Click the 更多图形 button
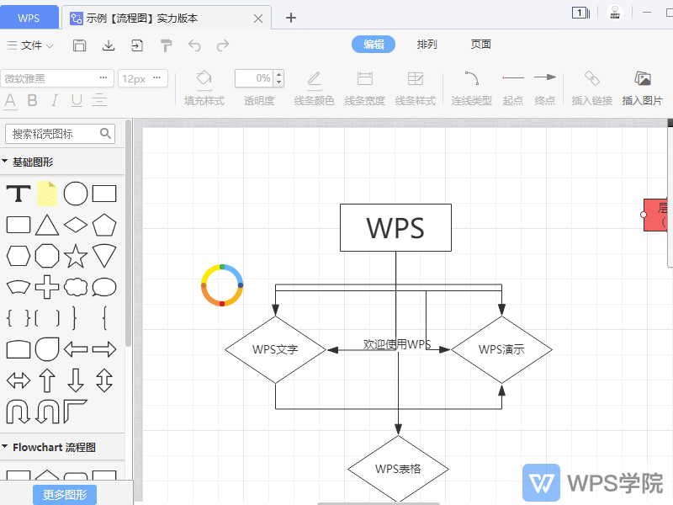This screenshot has height=505, width=673. 65,495
